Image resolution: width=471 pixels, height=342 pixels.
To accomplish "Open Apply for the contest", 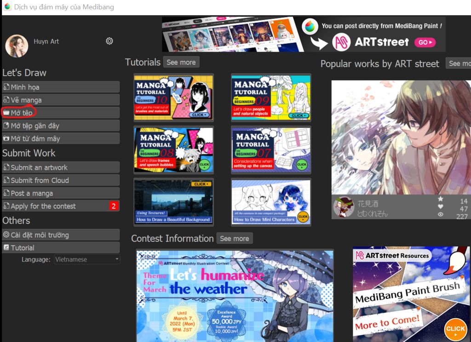I will click(61, 206).
